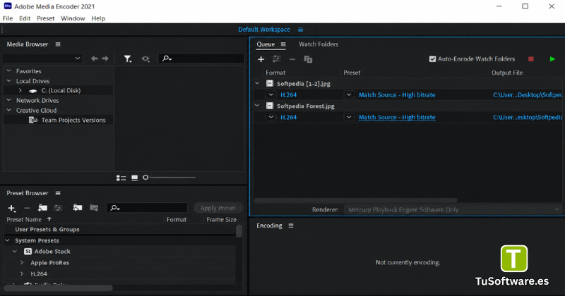Viewport: 565px width, 296px height.
Task: Create a new preset with plus icon
Action: (x=12, y=208)
